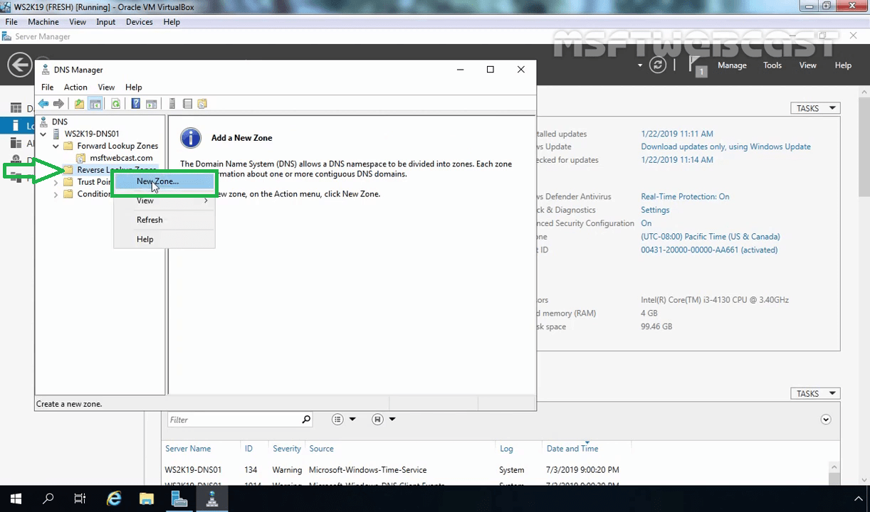Click the notifications flag icon in Server Manager
This screenshot has height=512, width=870.
tap(697, 66)
